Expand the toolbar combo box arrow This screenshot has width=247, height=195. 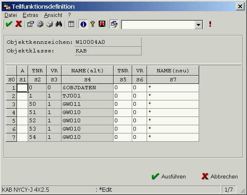(x=199, y=25)
